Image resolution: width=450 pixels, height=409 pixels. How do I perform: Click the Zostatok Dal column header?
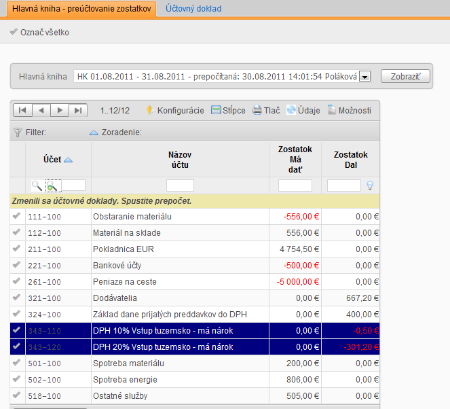[350, 160]
